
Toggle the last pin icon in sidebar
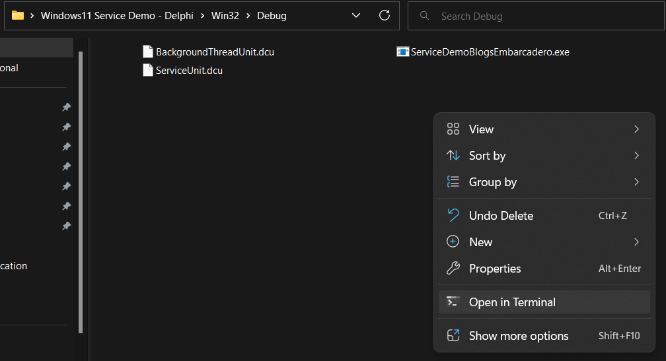tap(66, 226)
